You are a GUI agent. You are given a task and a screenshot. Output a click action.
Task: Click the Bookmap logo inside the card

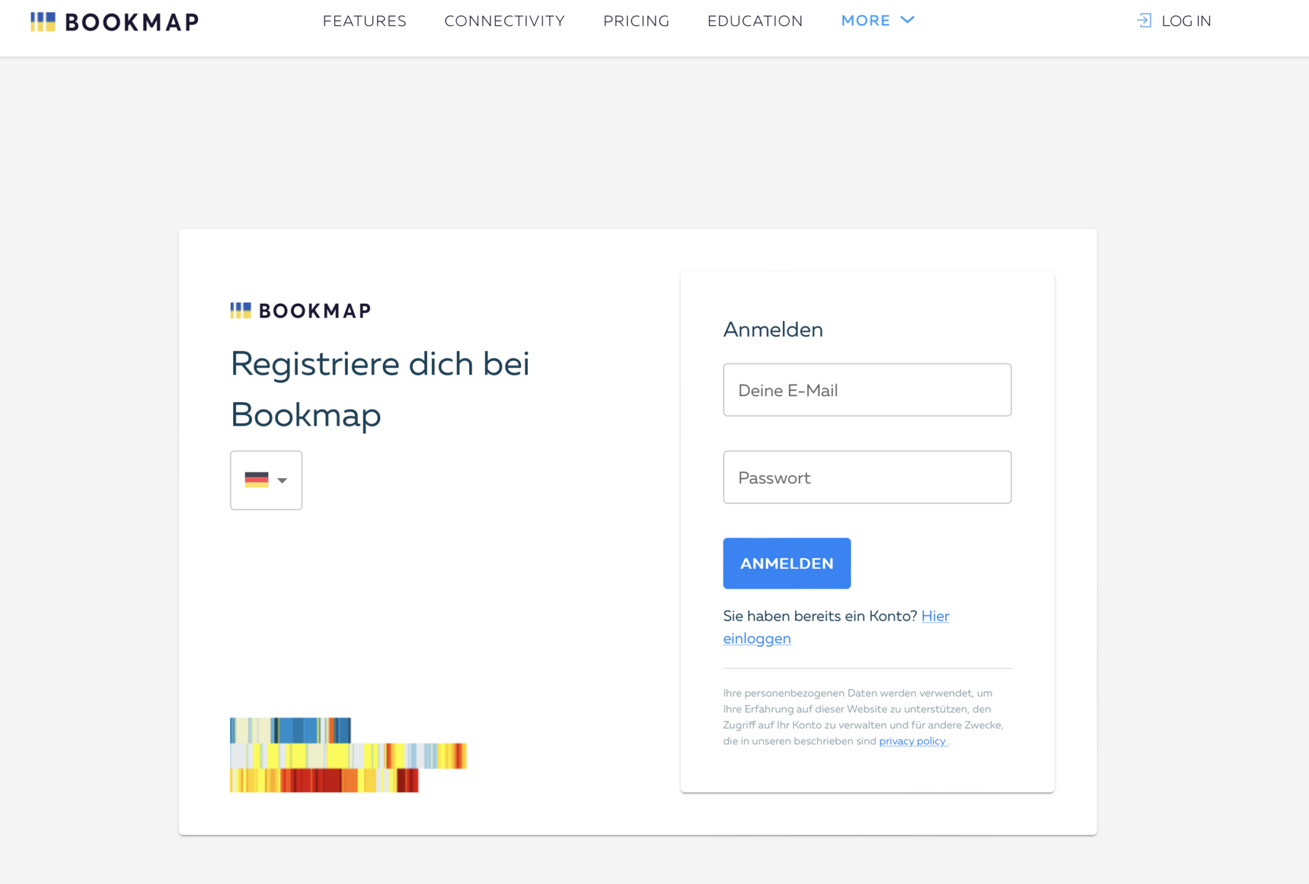click(300, 311)
